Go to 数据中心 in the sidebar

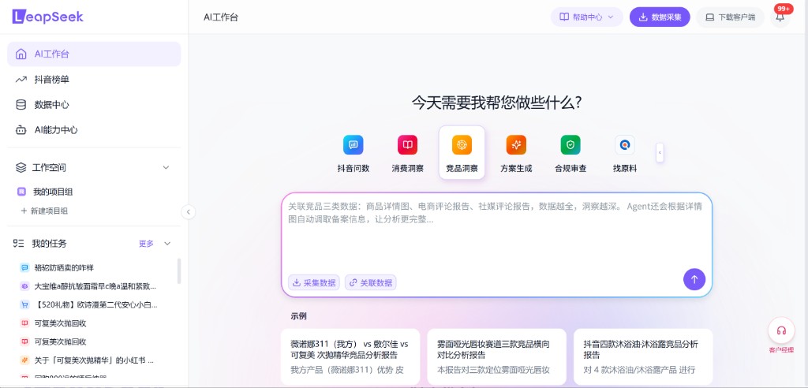[94, 105]
